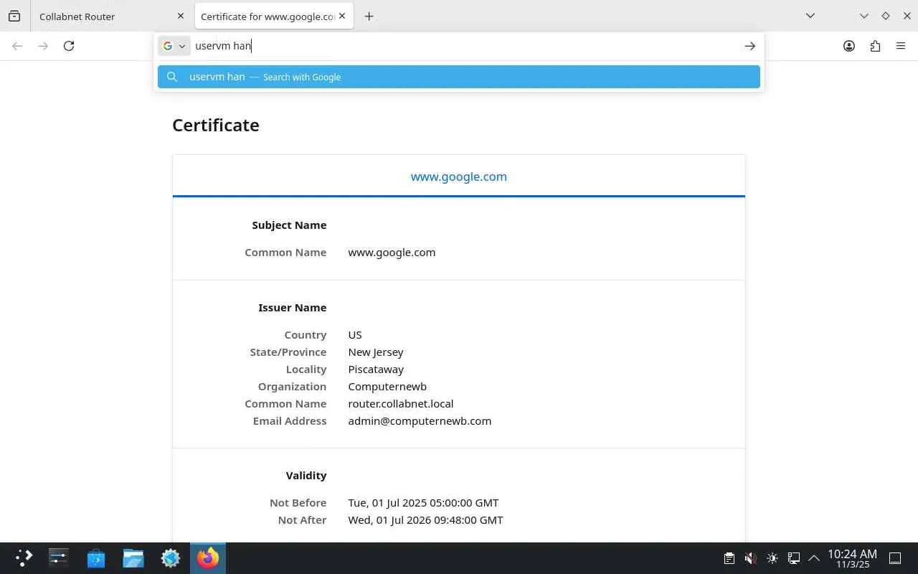Viewport: 918px width, 574px height.
Task: Click the muted volume tray icon
Action: [750, 558]
